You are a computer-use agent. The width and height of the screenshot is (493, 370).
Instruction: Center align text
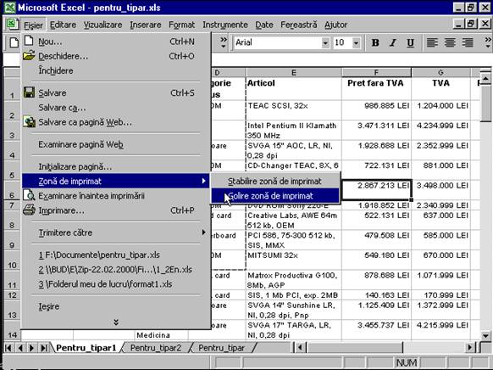pos(450,42)
